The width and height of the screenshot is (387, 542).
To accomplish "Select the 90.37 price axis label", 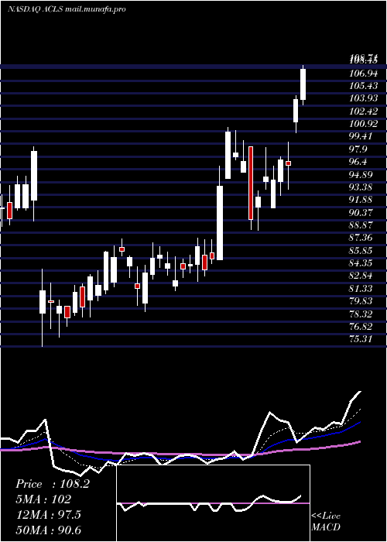I will pyautogui.click(x=361, y=213).
